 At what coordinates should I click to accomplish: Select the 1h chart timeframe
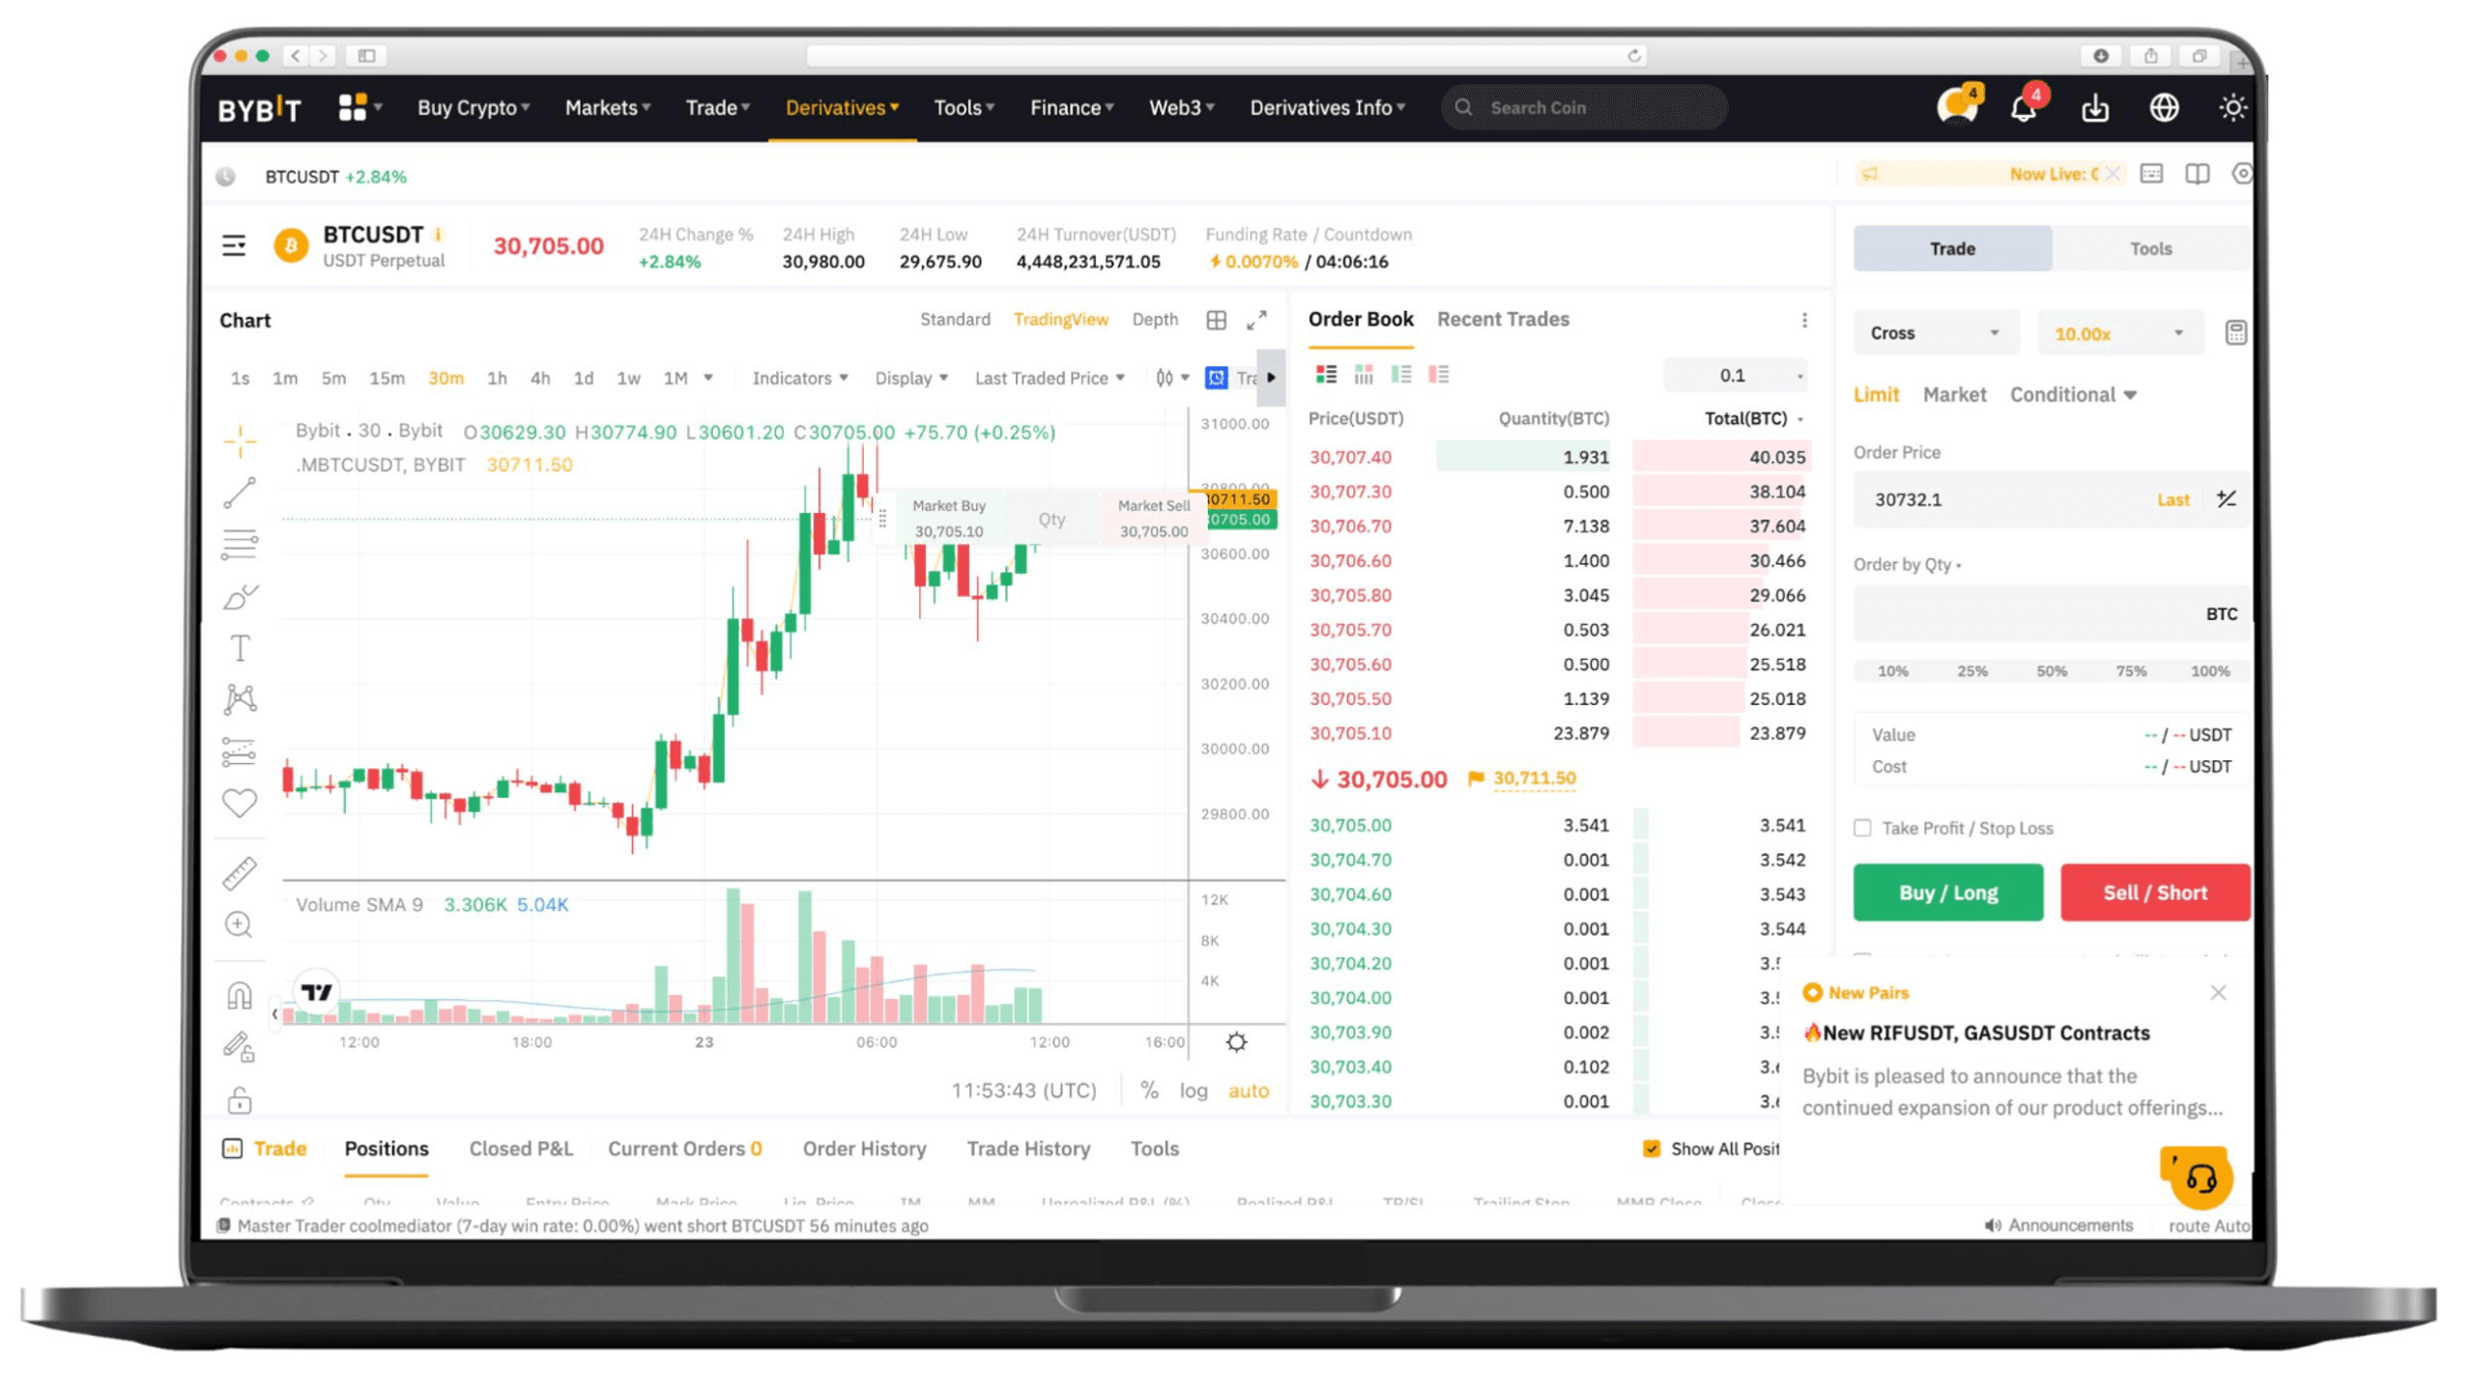tap(496, 378)
